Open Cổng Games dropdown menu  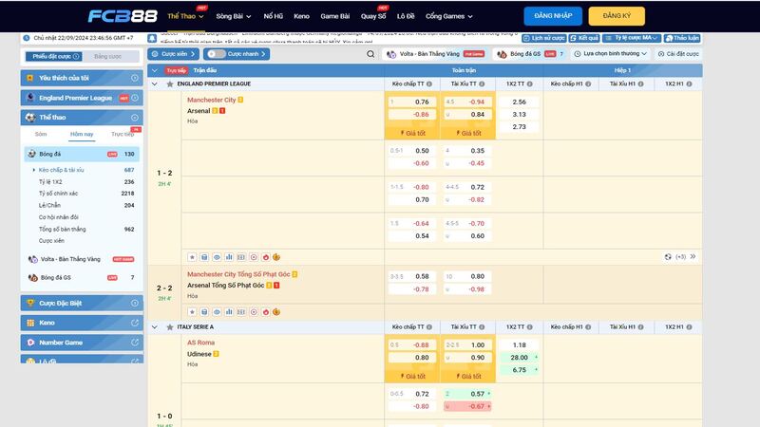point(448,16)
